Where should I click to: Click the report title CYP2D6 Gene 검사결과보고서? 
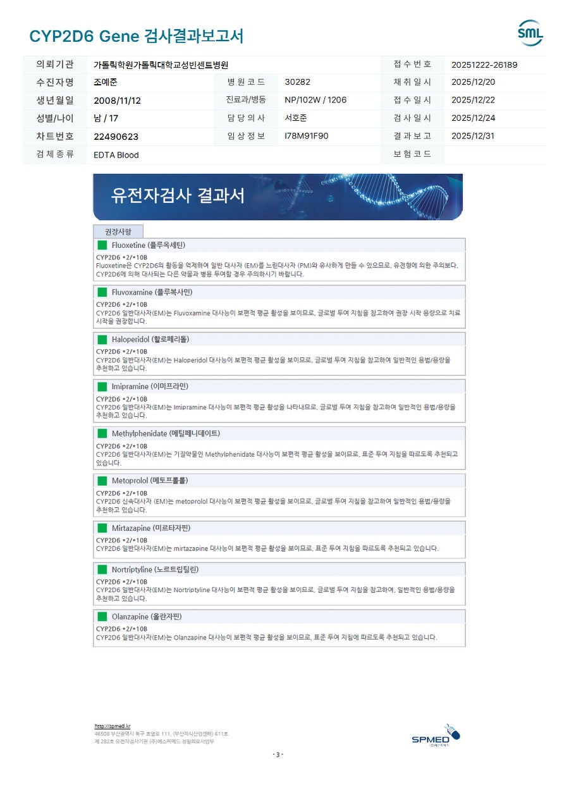(136, 36)
